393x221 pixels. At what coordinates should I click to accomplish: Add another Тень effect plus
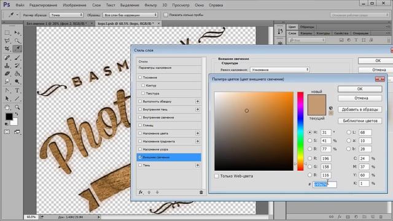point(198,165)
